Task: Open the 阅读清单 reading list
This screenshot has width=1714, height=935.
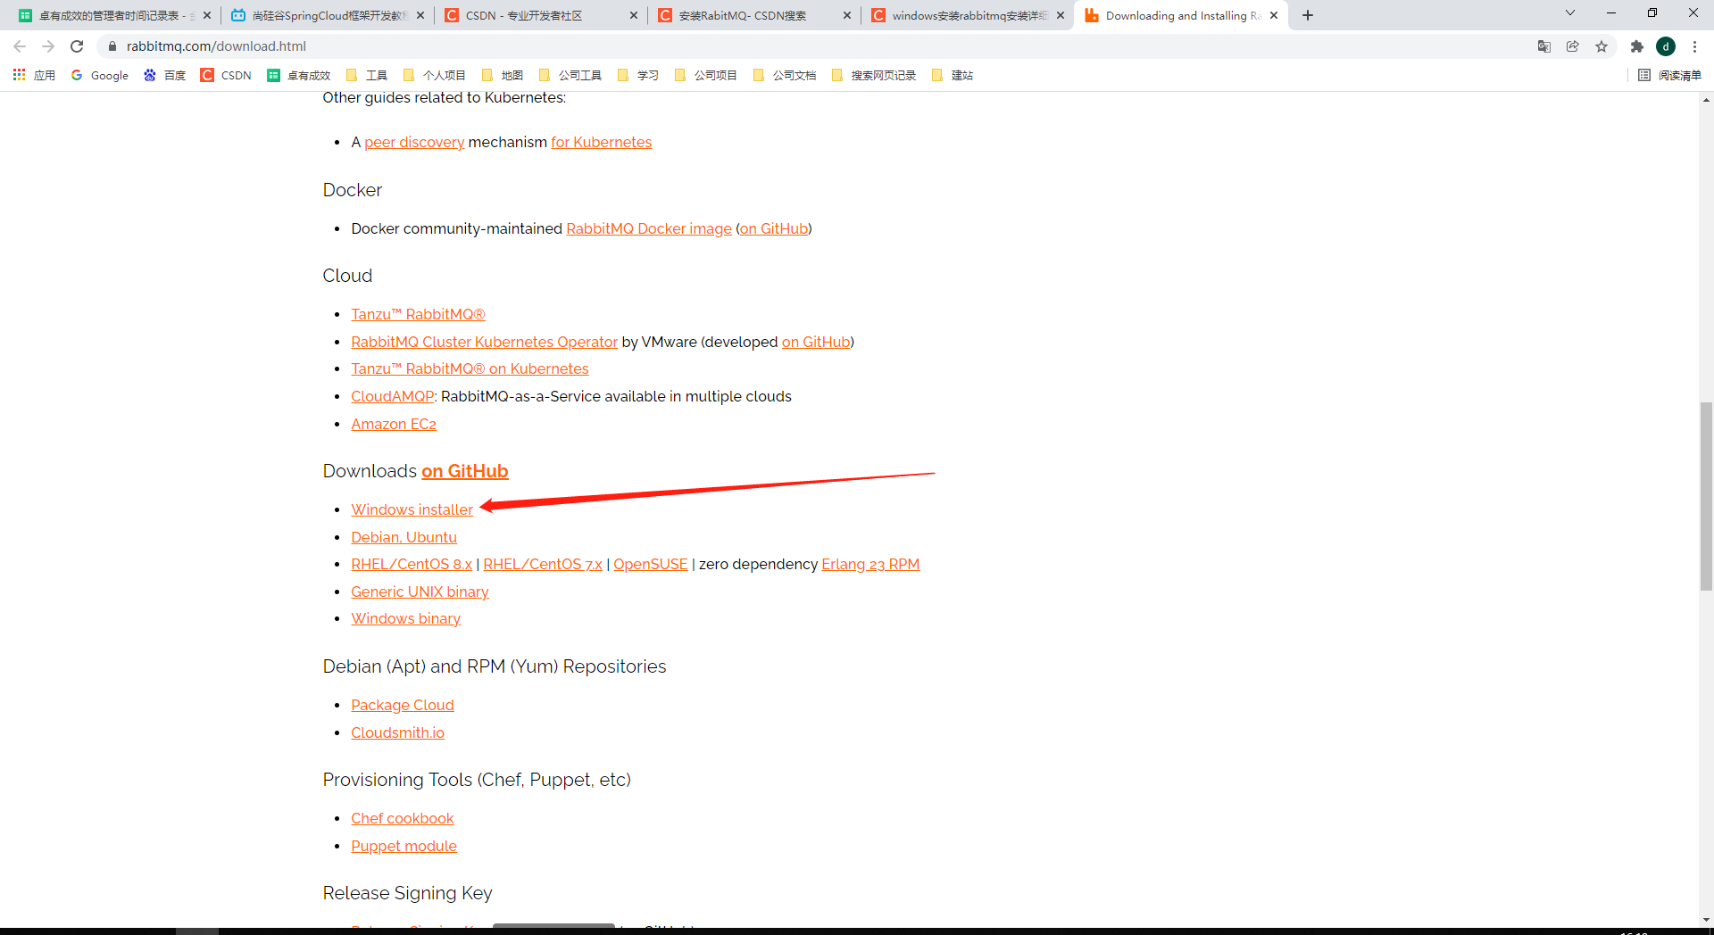Action: click(x=1670, y=75)
